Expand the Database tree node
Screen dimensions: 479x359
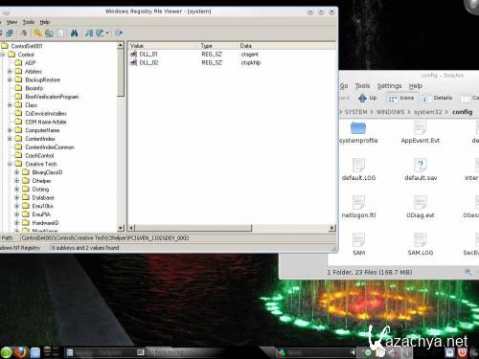click(x=17, y=197)
